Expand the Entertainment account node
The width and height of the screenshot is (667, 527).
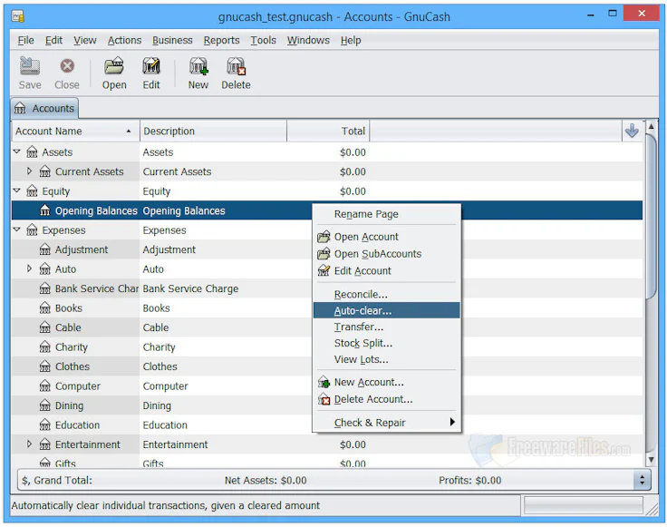coord(29,444)
